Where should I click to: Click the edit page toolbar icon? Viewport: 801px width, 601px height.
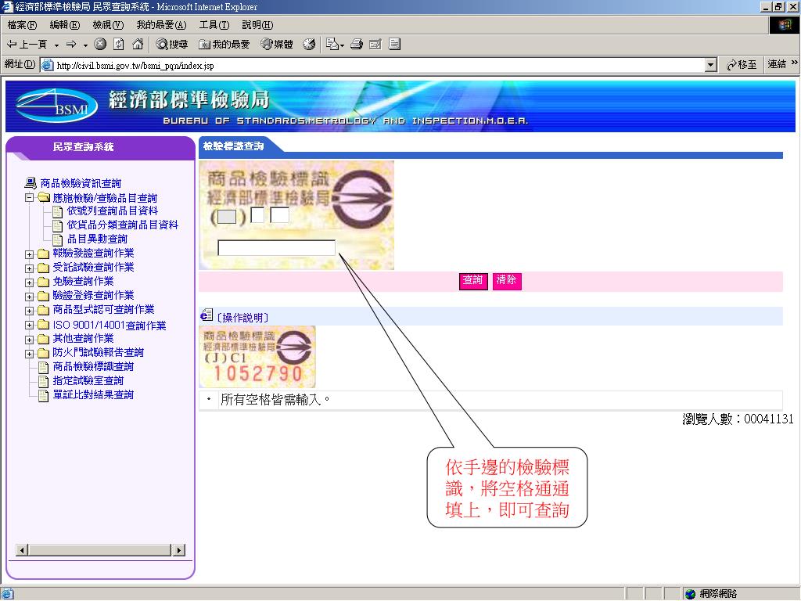(x=375, y=45)
